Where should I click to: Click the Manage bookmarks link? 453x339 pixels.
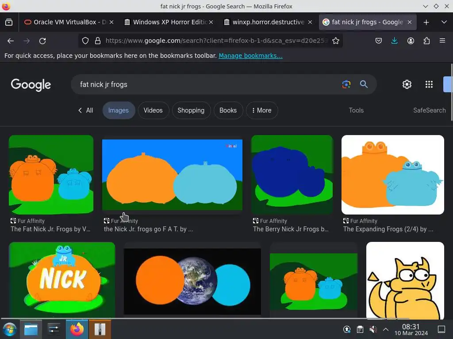[250, 56]
